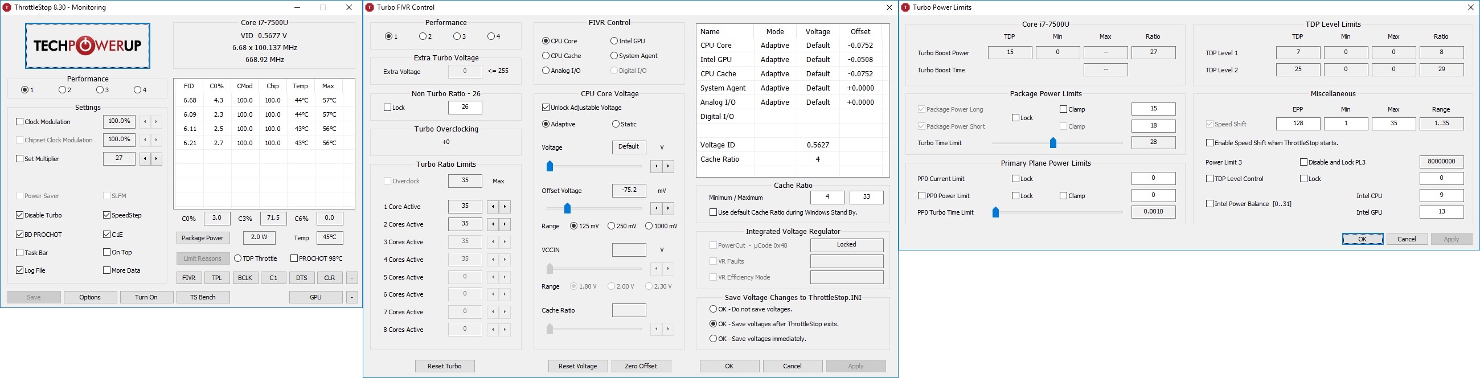
Task: Select Performance profile 3 in FIVR window
Action: [x=457, y=36]
